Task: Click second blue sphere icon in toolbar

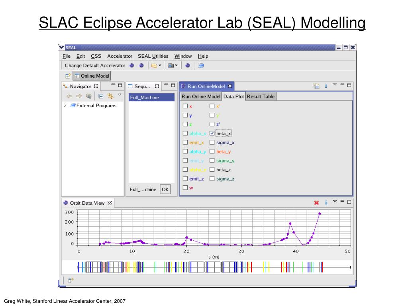Action: tap(141, 66)
